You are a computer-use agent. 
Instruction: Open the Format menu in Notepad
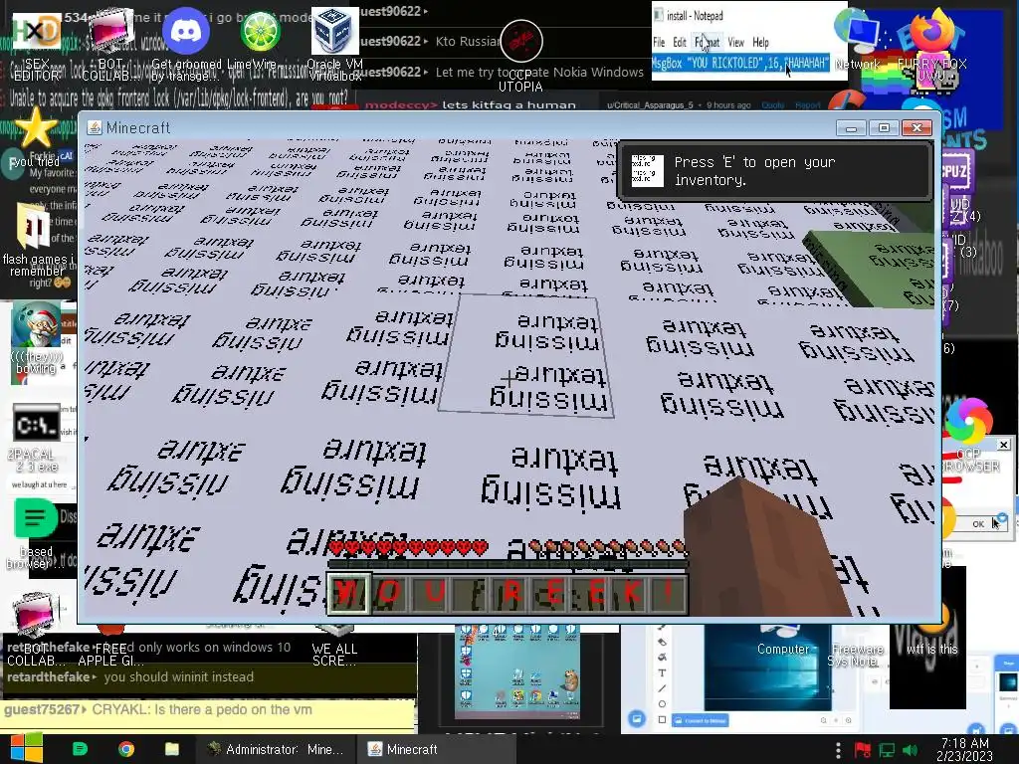point(708,42)
